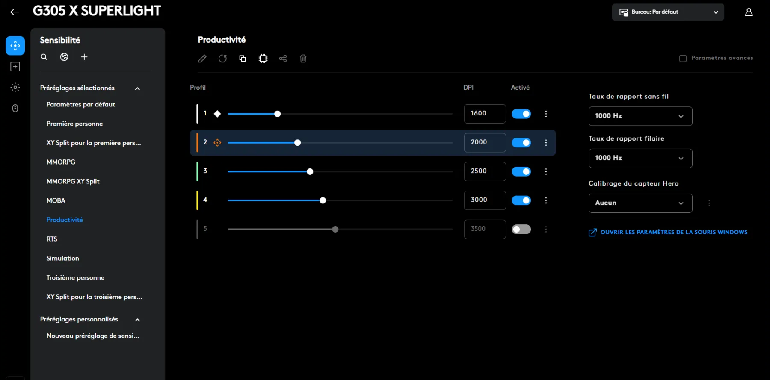The height and width of the screenshot is (380, 770).
Task: Open the three-dot menu for profile 4
Action: tap(546, 200)
